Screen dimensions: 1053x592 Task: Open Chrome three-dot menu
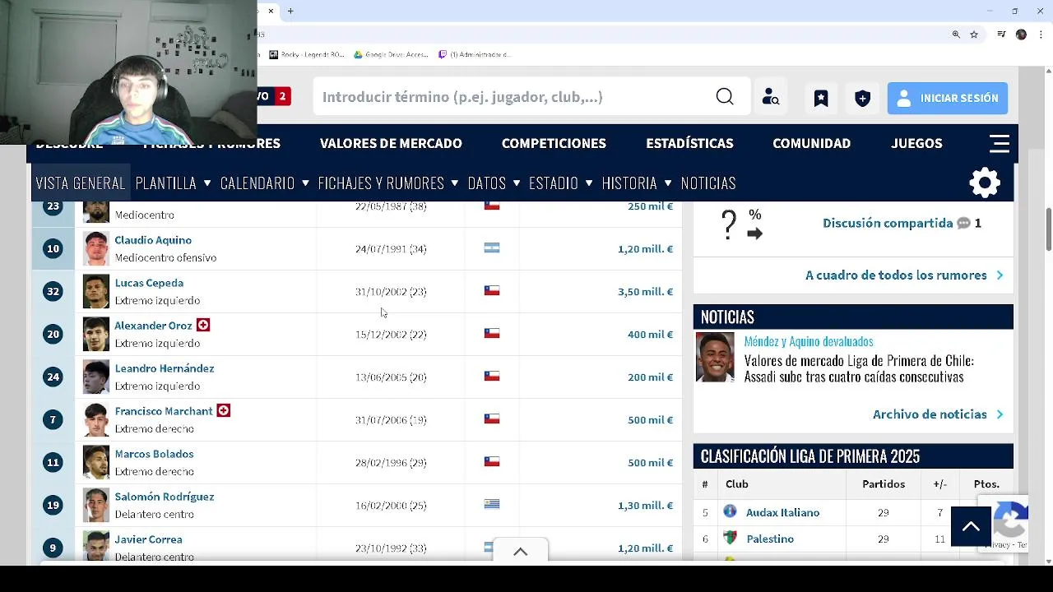pyautogui.click(x=1041, y=35)
